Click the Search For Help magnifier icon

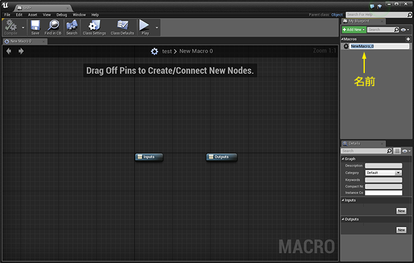click(x=409, y=15)
